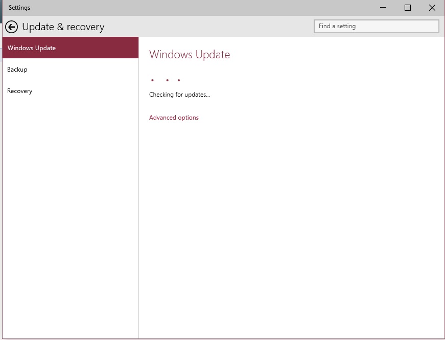Open Advanced options link
The height and width of the screenshot is (340, 445).
point(174,118)
